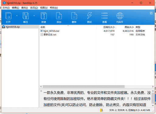Close the archive comment panel
Screen dimensions: 156x114
click(x=41, y=91)
